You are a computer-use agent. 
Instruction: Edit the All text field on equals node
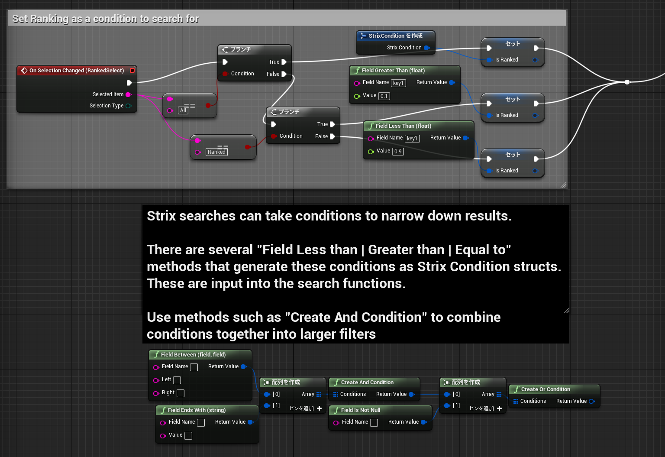(x=183, y=110)
